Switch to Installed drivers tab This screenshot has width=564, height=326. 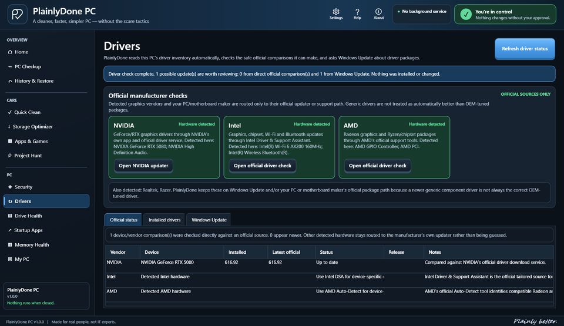[164, 220]
